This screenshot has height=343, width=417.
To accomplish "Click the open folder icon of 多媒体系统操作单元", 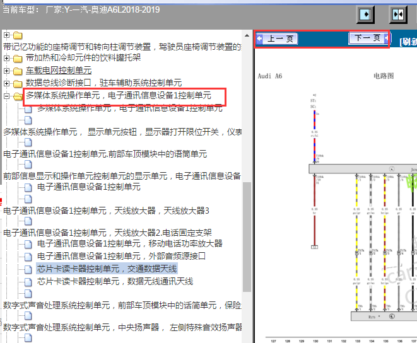I will pyautogui.click(x=18, y=96).
